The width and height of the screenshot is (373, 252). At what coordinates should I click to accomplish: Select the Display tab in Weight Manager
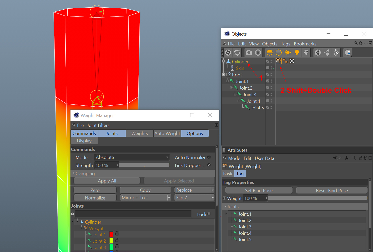pos(84,141)
